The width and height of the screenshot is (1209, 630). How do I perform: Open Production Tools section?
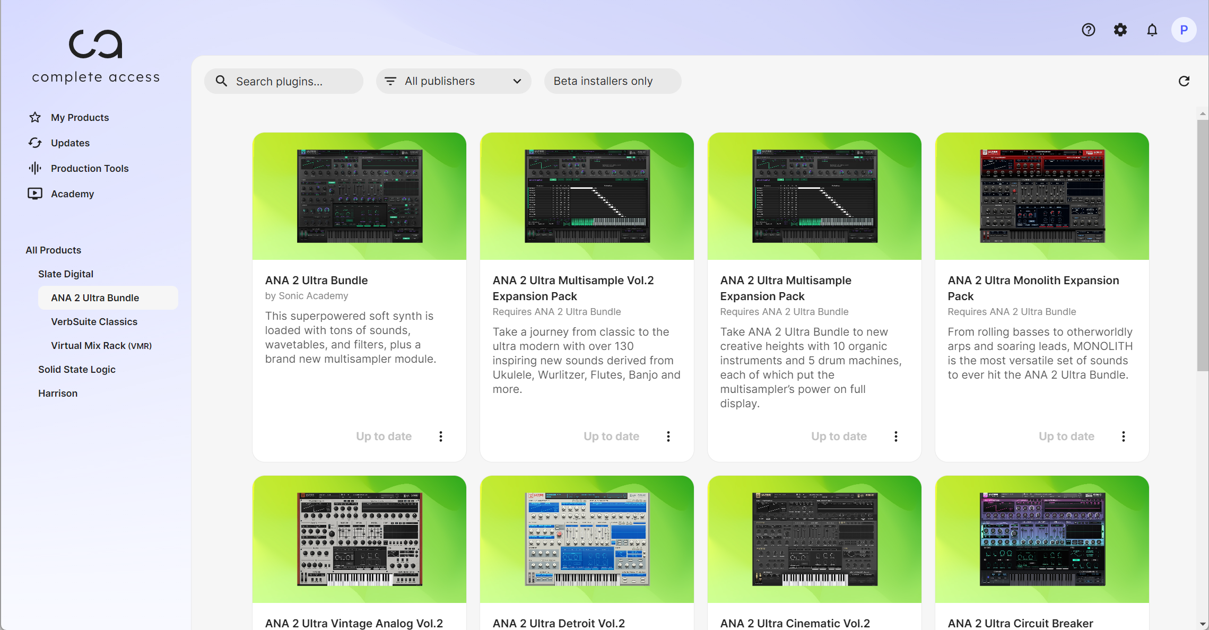click(90, 168)
